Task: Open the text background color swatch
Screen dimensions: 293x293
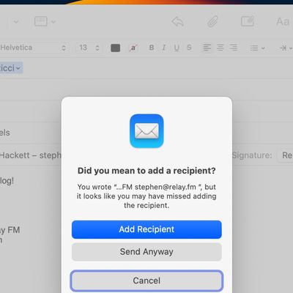Action: (x=133, y=48)
